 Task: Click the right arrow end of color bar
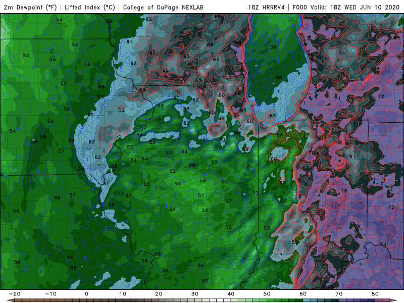click(x=393, y=300)
